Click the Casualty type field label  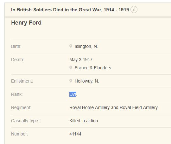pyautogui.click(x=25, y=121)
